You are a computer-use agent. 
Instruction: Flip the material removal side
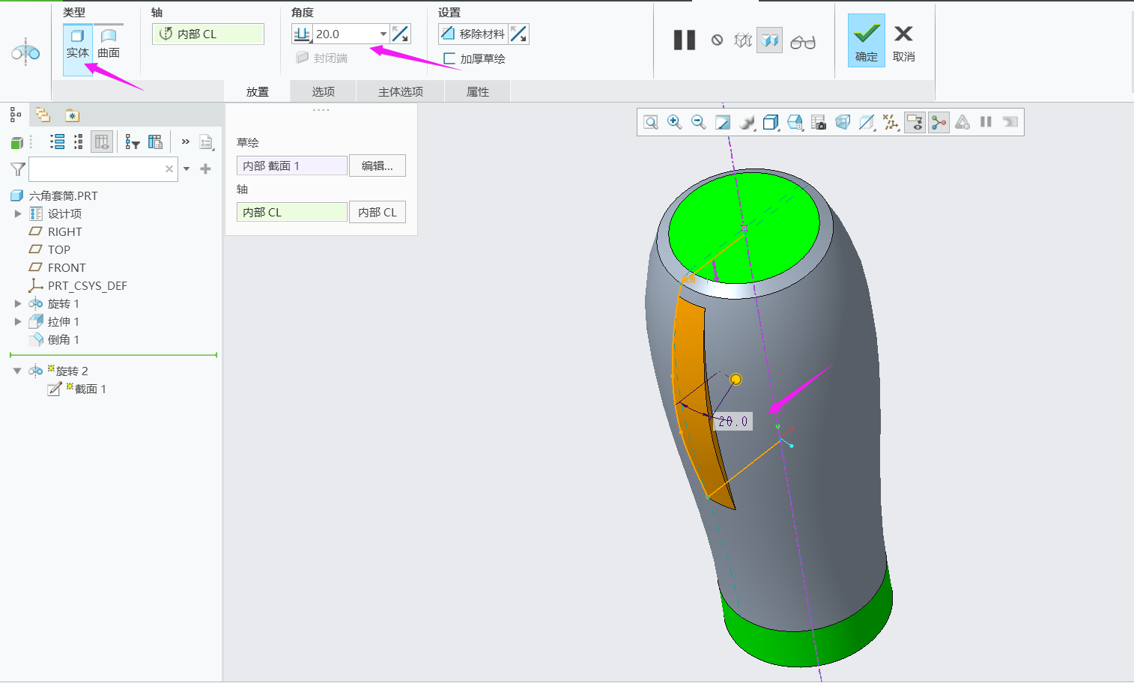(519, 34)
